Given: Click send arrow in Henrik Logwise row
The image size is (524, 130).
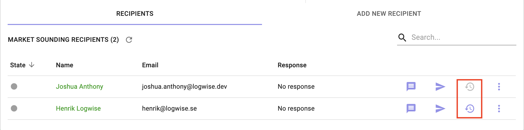Looking at the screenshot, I should 440,109.
